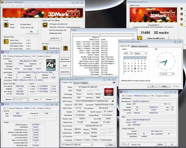The height and width of the screenshot is (148, 186).
Task: Click the Edit... button in Project section
Action: point(32,32)
